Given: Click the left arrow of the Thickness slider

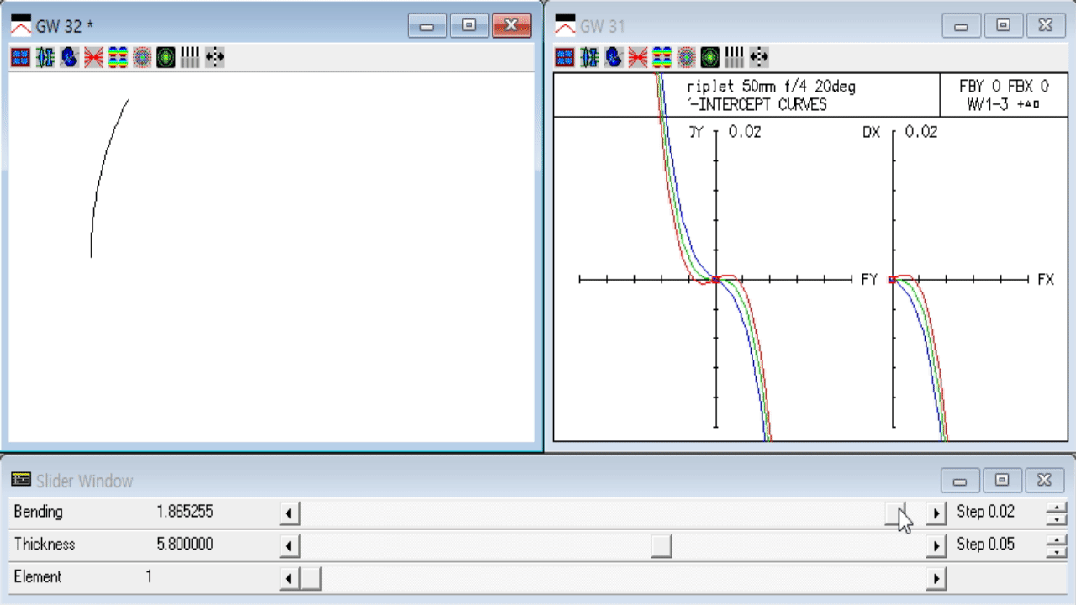Looking at the screenshot, I should coord(289,545).
